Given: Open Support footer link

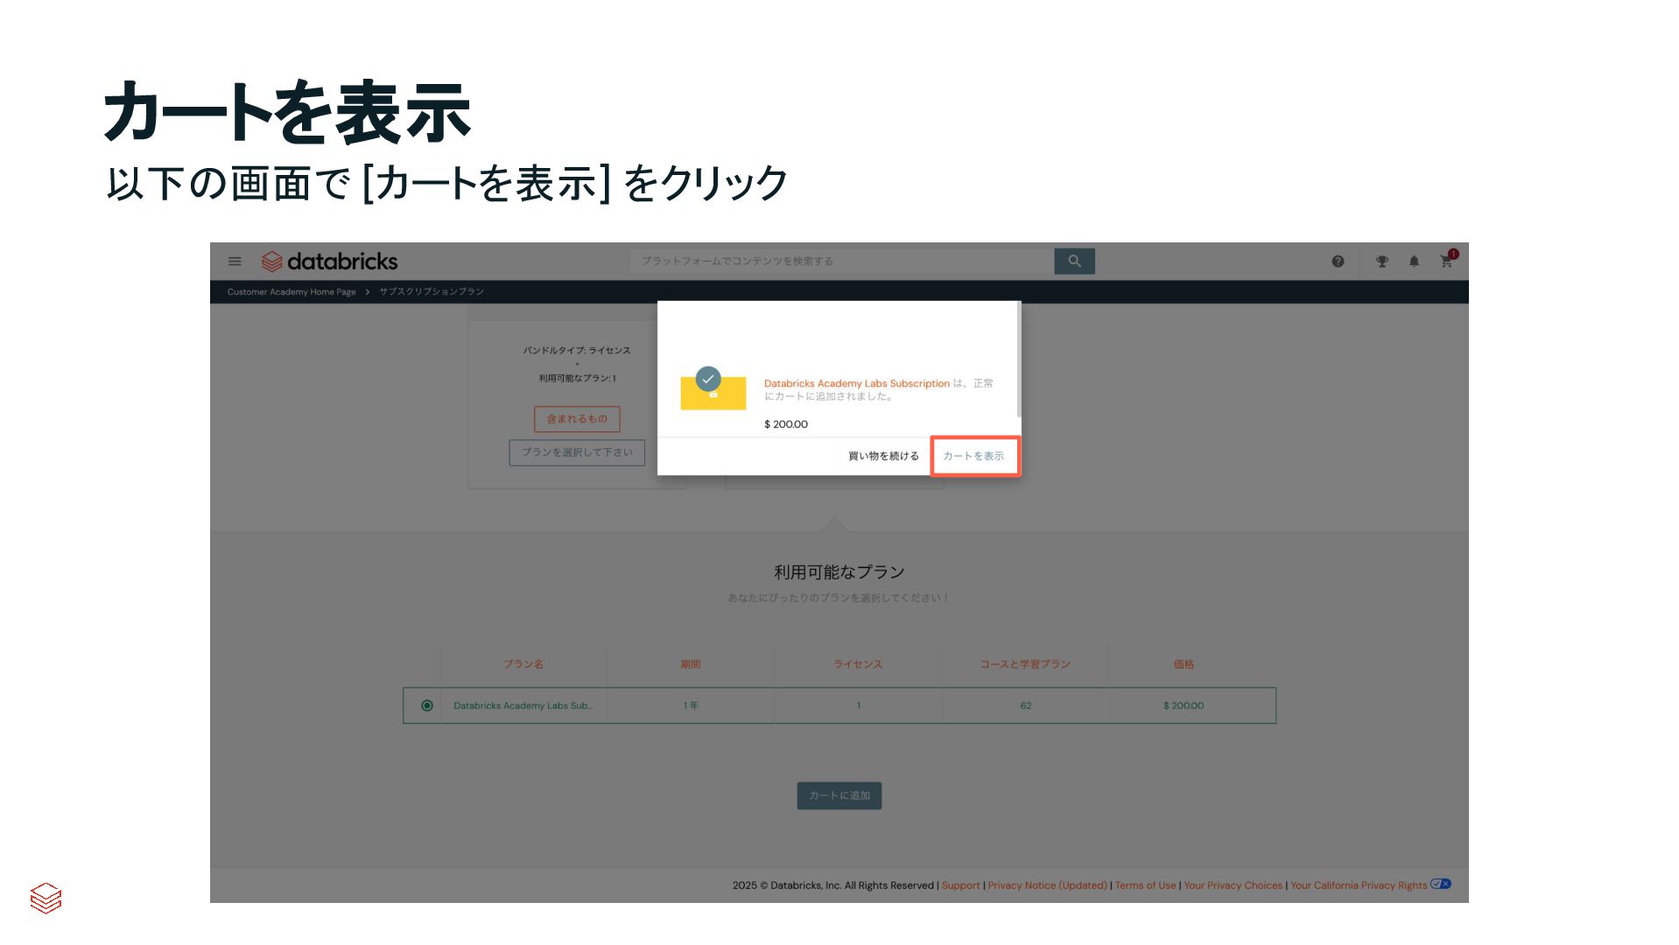Looking at the screenshot, I should pyautogui.click(x=960, y=885).
